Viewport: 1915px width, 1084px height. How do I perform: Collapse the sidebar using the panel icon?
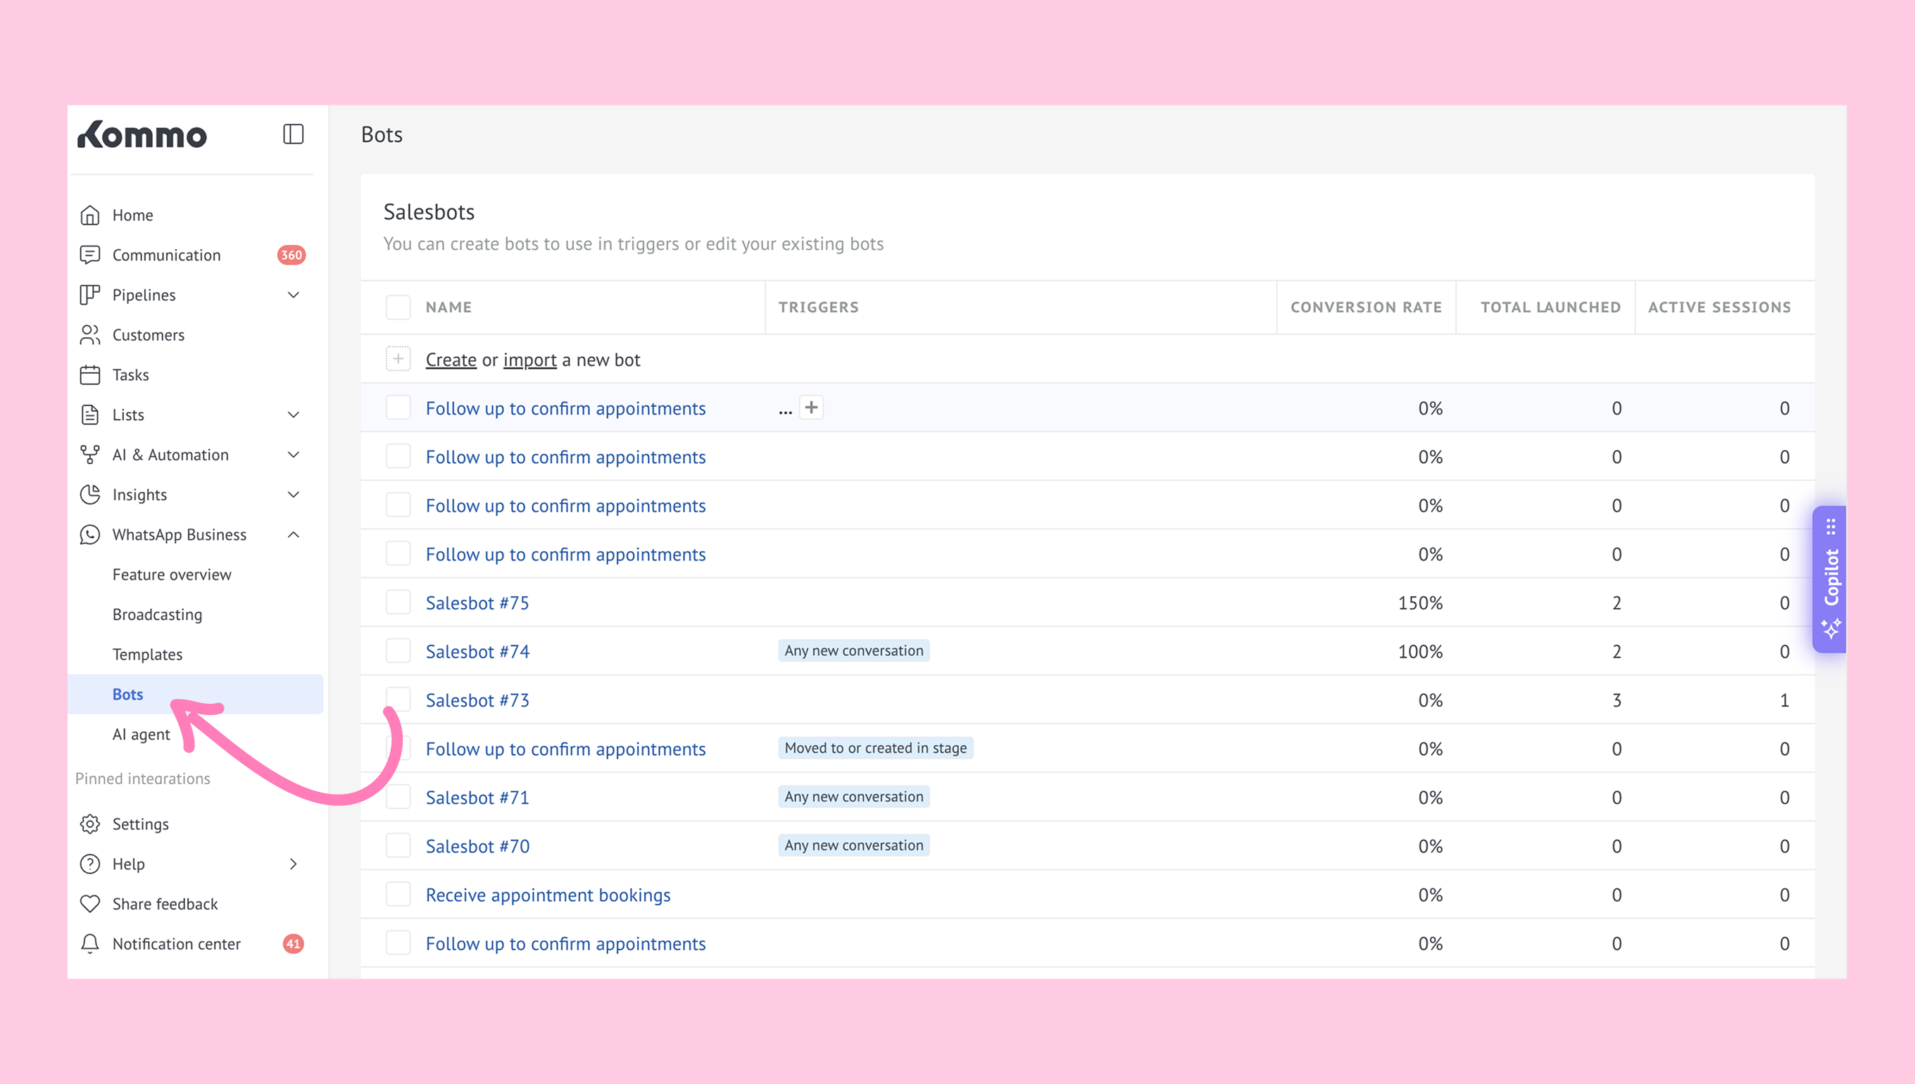[293, 134]
